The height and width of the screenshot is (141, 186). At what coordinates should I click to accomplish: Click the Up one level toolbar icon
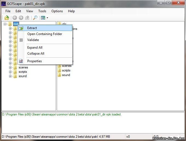(27, 18)
